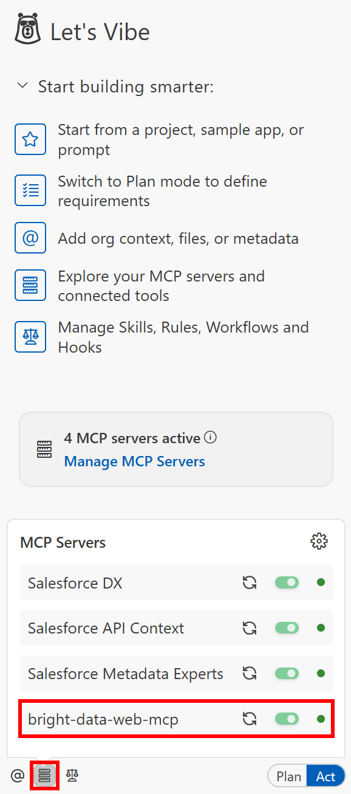Image resolution: width=351 pixels, height=794 pixels.
Task: Click the checklist Plan mode icon
Action: tap(30, 190)
